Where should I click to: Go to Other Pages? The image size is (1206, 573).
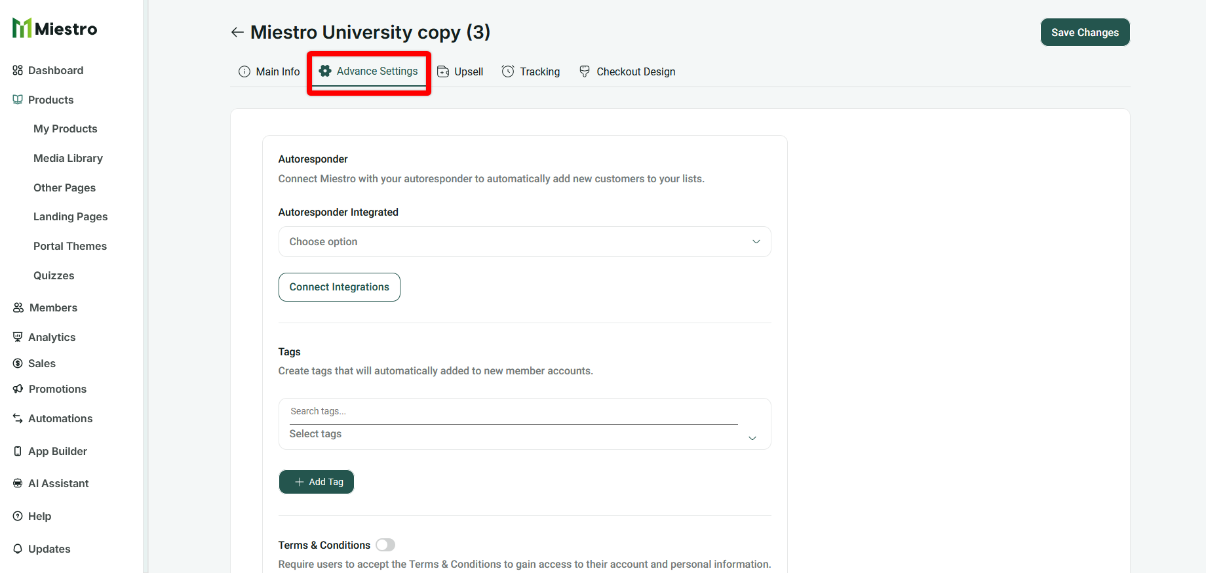(x=65, y=188)
